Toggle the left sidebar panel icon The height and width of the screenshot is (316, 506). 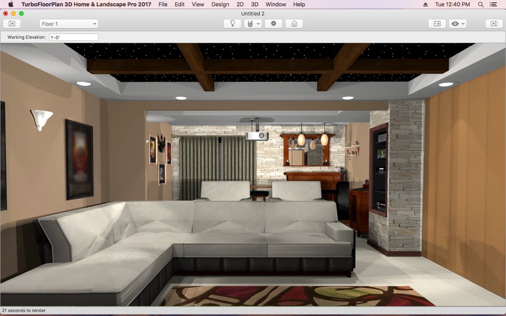click(x=12, y=23)
